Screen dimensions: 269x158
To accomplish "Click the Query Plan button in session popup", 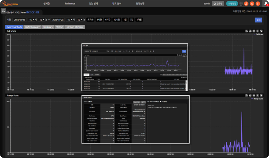I will [137, 102].
